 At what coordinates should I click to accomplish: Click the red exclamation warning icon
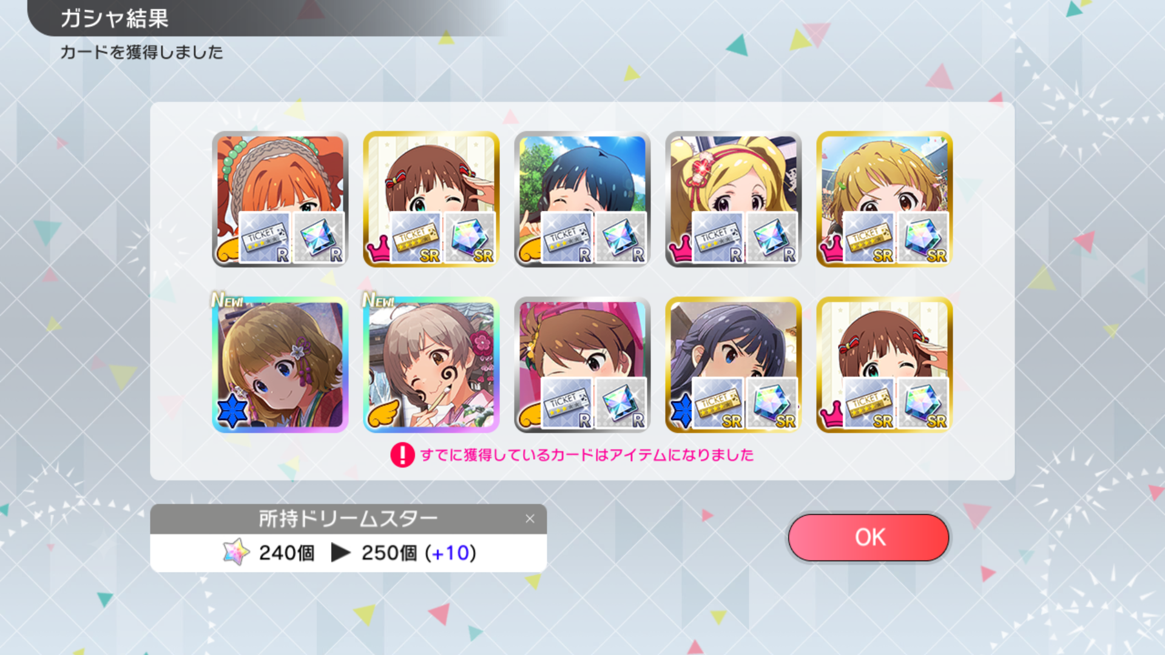(x=402, y=455)
